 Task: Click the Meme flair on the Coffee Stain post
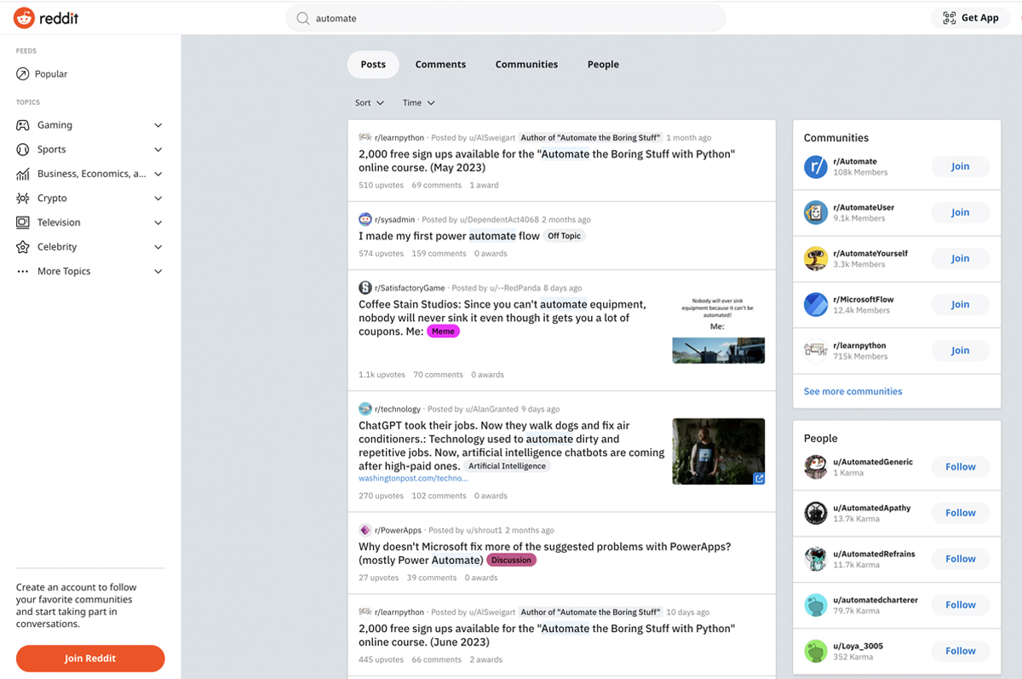pyautogui.click(x=443, y=331)
